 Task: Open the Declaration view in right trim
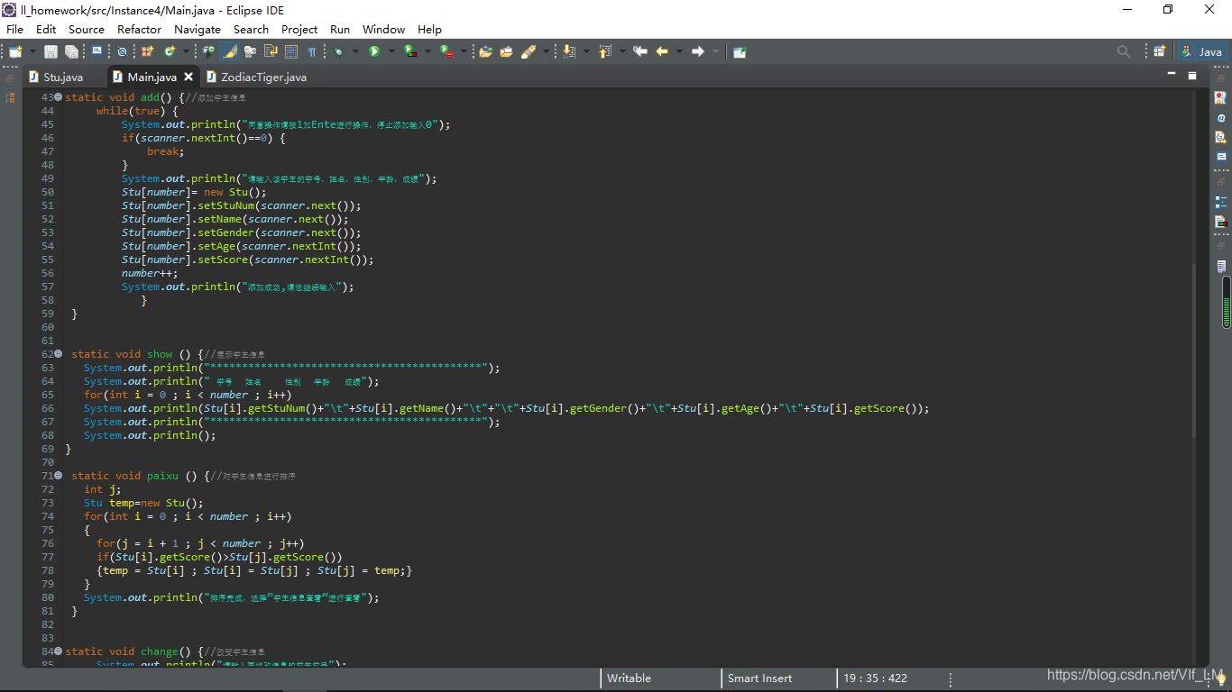coord(1220,137)
